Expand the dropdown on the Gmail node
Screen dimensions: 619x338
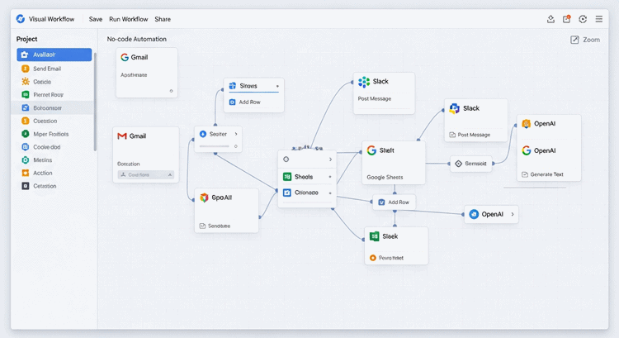(x=147, y=175)
